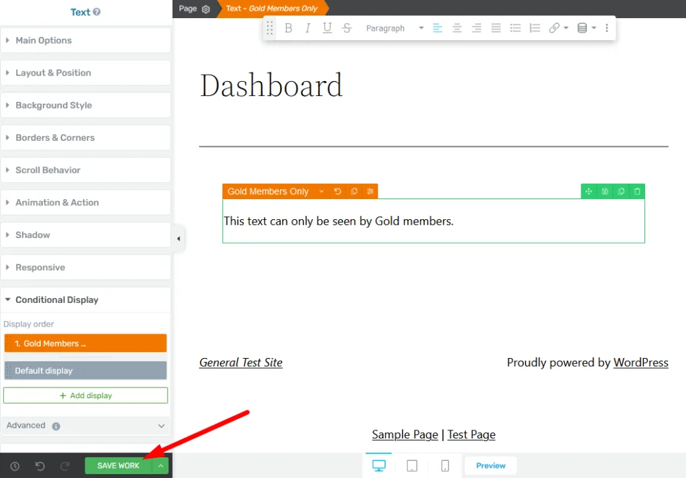Open the save options arrow
Image resolution: width=686 pixels, height=478 pixels.
(x=161, y=466)
